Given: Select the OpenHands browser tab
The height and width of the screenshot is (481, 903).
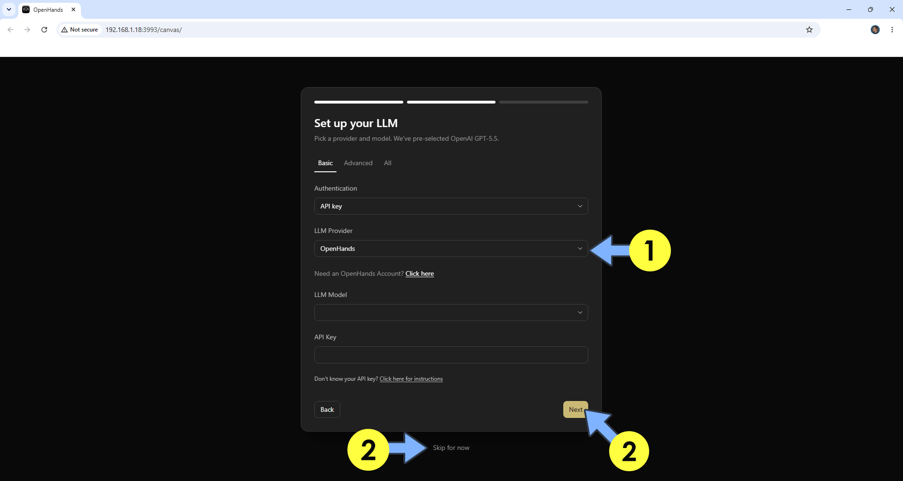Looking at the screenshot, I should click(x=49, y=9).
